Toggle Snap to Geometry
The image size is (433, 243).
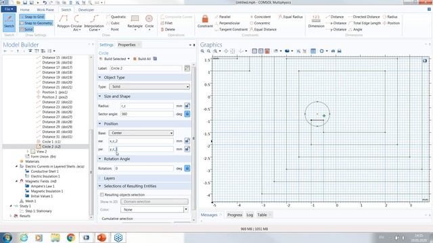click(36, 23)
